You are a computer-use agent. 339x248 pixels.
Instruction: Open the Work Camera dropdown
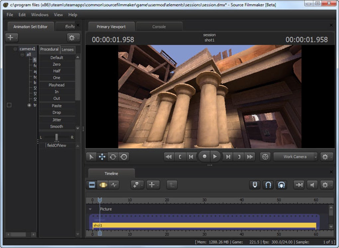[295, 157]
